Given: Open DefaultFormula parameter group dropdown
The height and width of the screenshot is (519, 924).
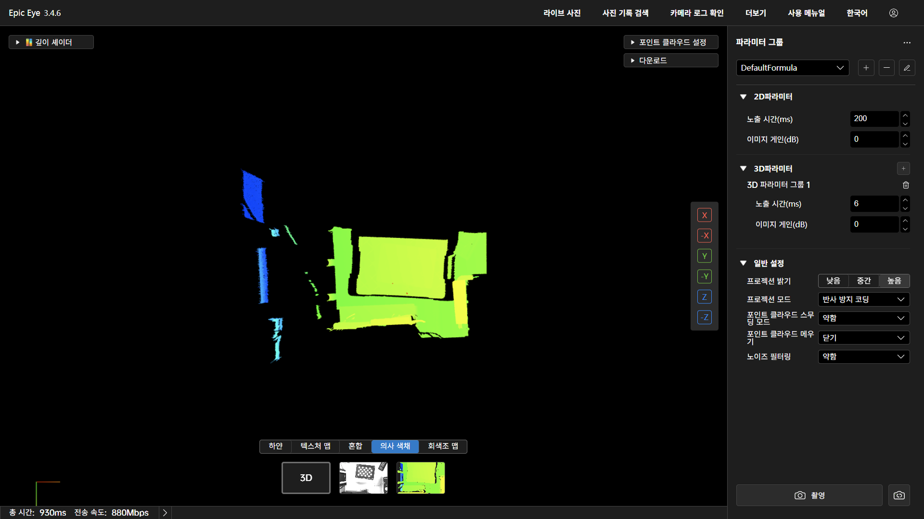Looking at the screenshot, I should pyautogui.click(x=792, y=68).
